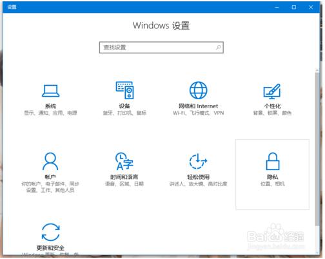Open the Network globe icon
The image size is (325, 259).
coord(198,90)
